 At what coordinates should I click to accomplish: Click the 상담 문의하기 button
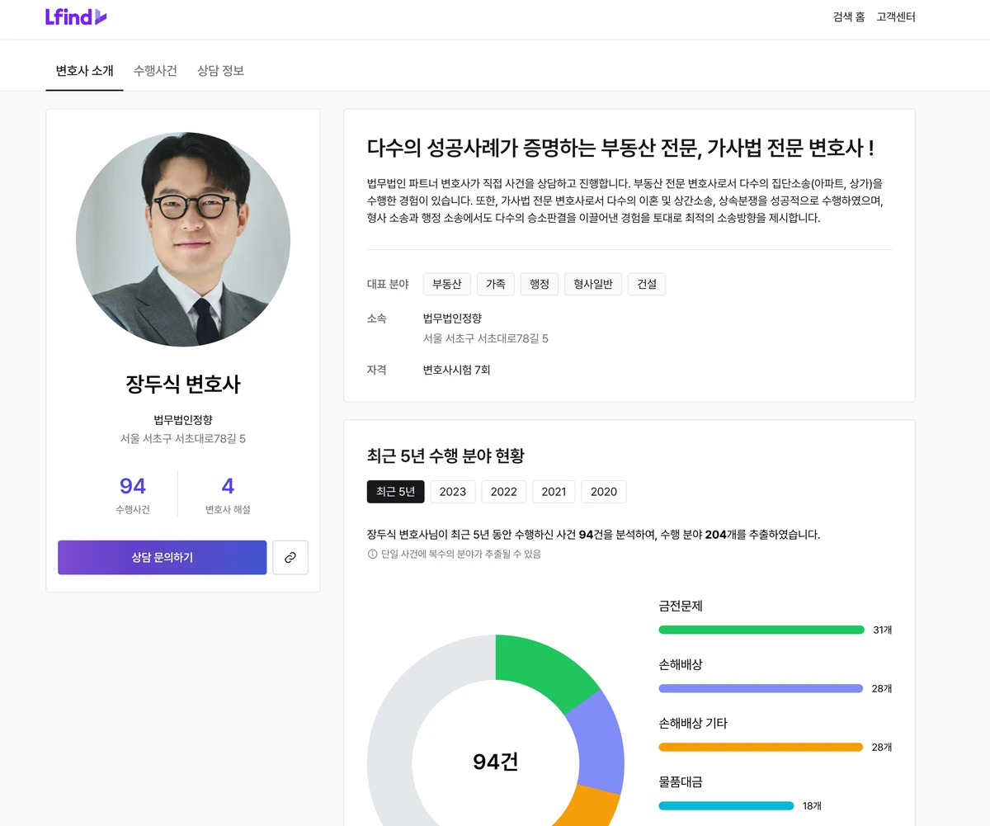[x=163, y=558]
